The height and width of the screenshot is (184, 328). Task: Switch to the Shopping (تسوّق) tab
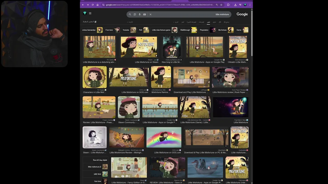point(214,22)
